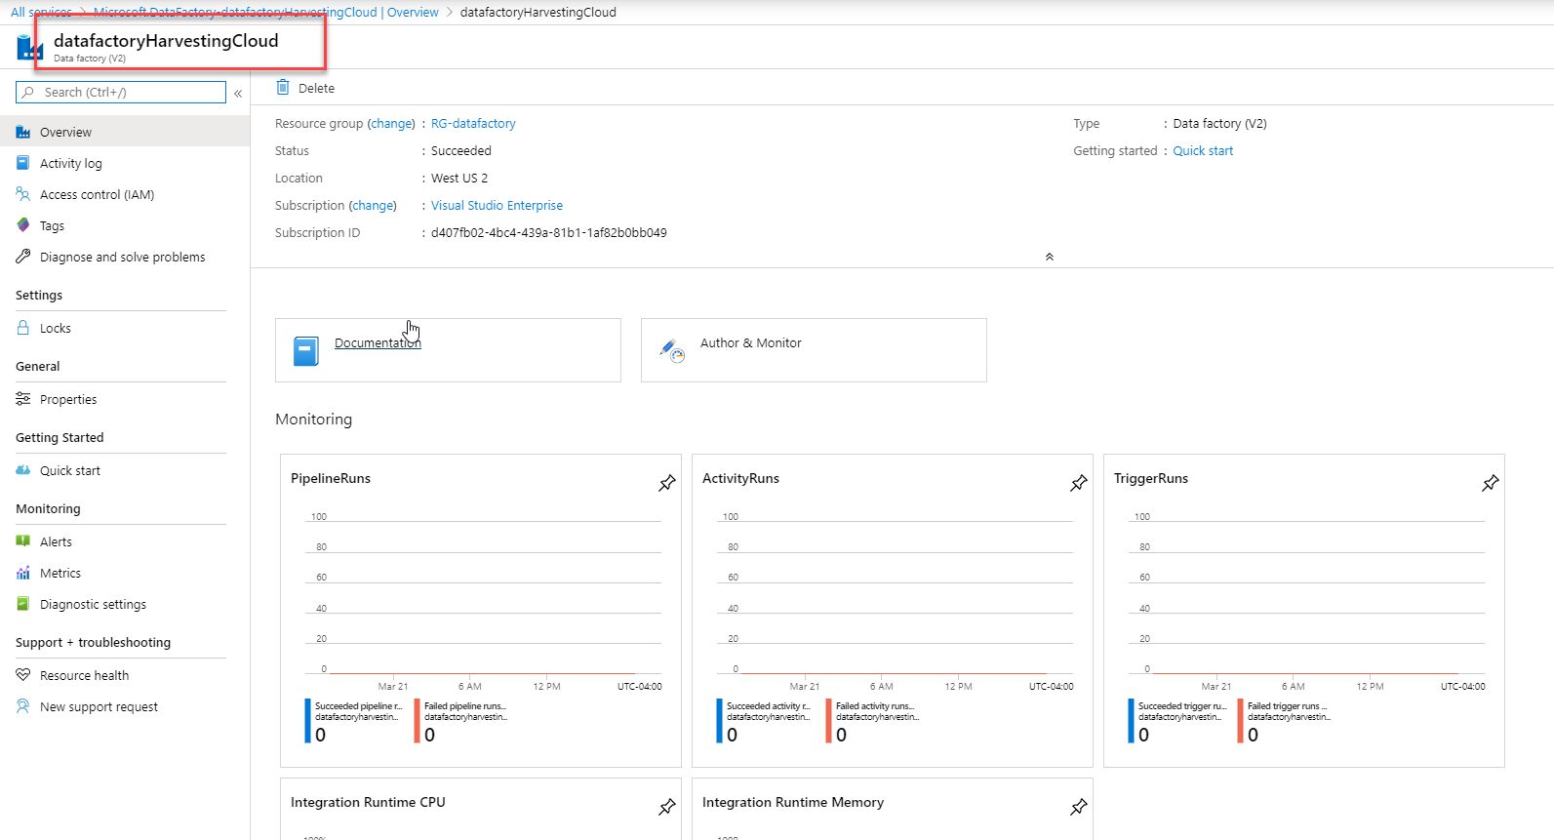Click the ActivityRuns chart title

pos(740,478)
